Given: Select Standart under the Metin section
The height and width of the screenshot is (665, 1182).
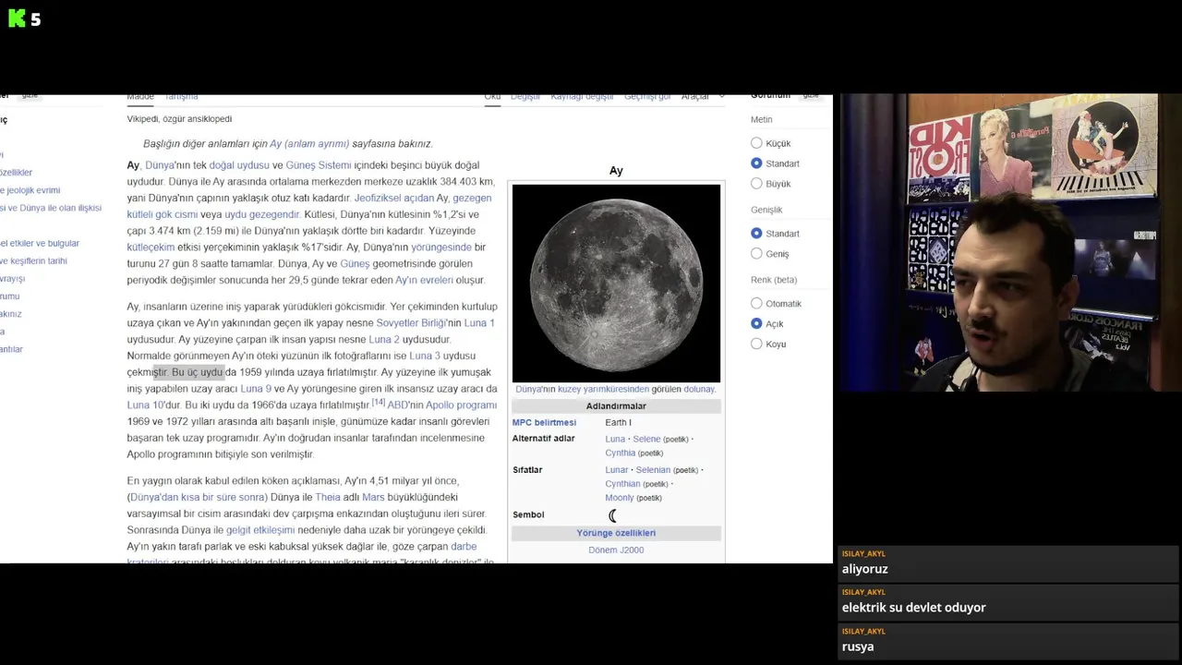Looking at the screenshot, I should pos(756,163).
